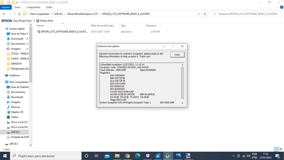
Task: Open File Explorer from taskbar
Action: point(117,156)
